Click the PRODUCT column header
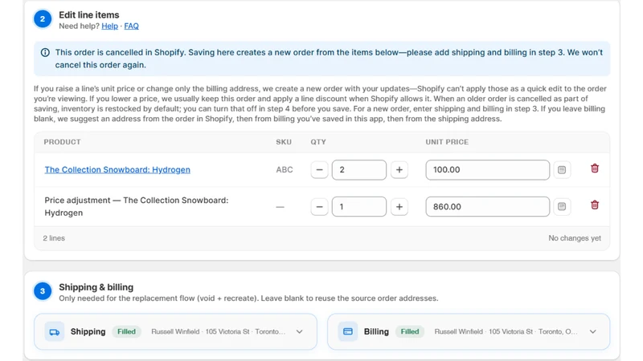643x361 pixels. [63, 142]
